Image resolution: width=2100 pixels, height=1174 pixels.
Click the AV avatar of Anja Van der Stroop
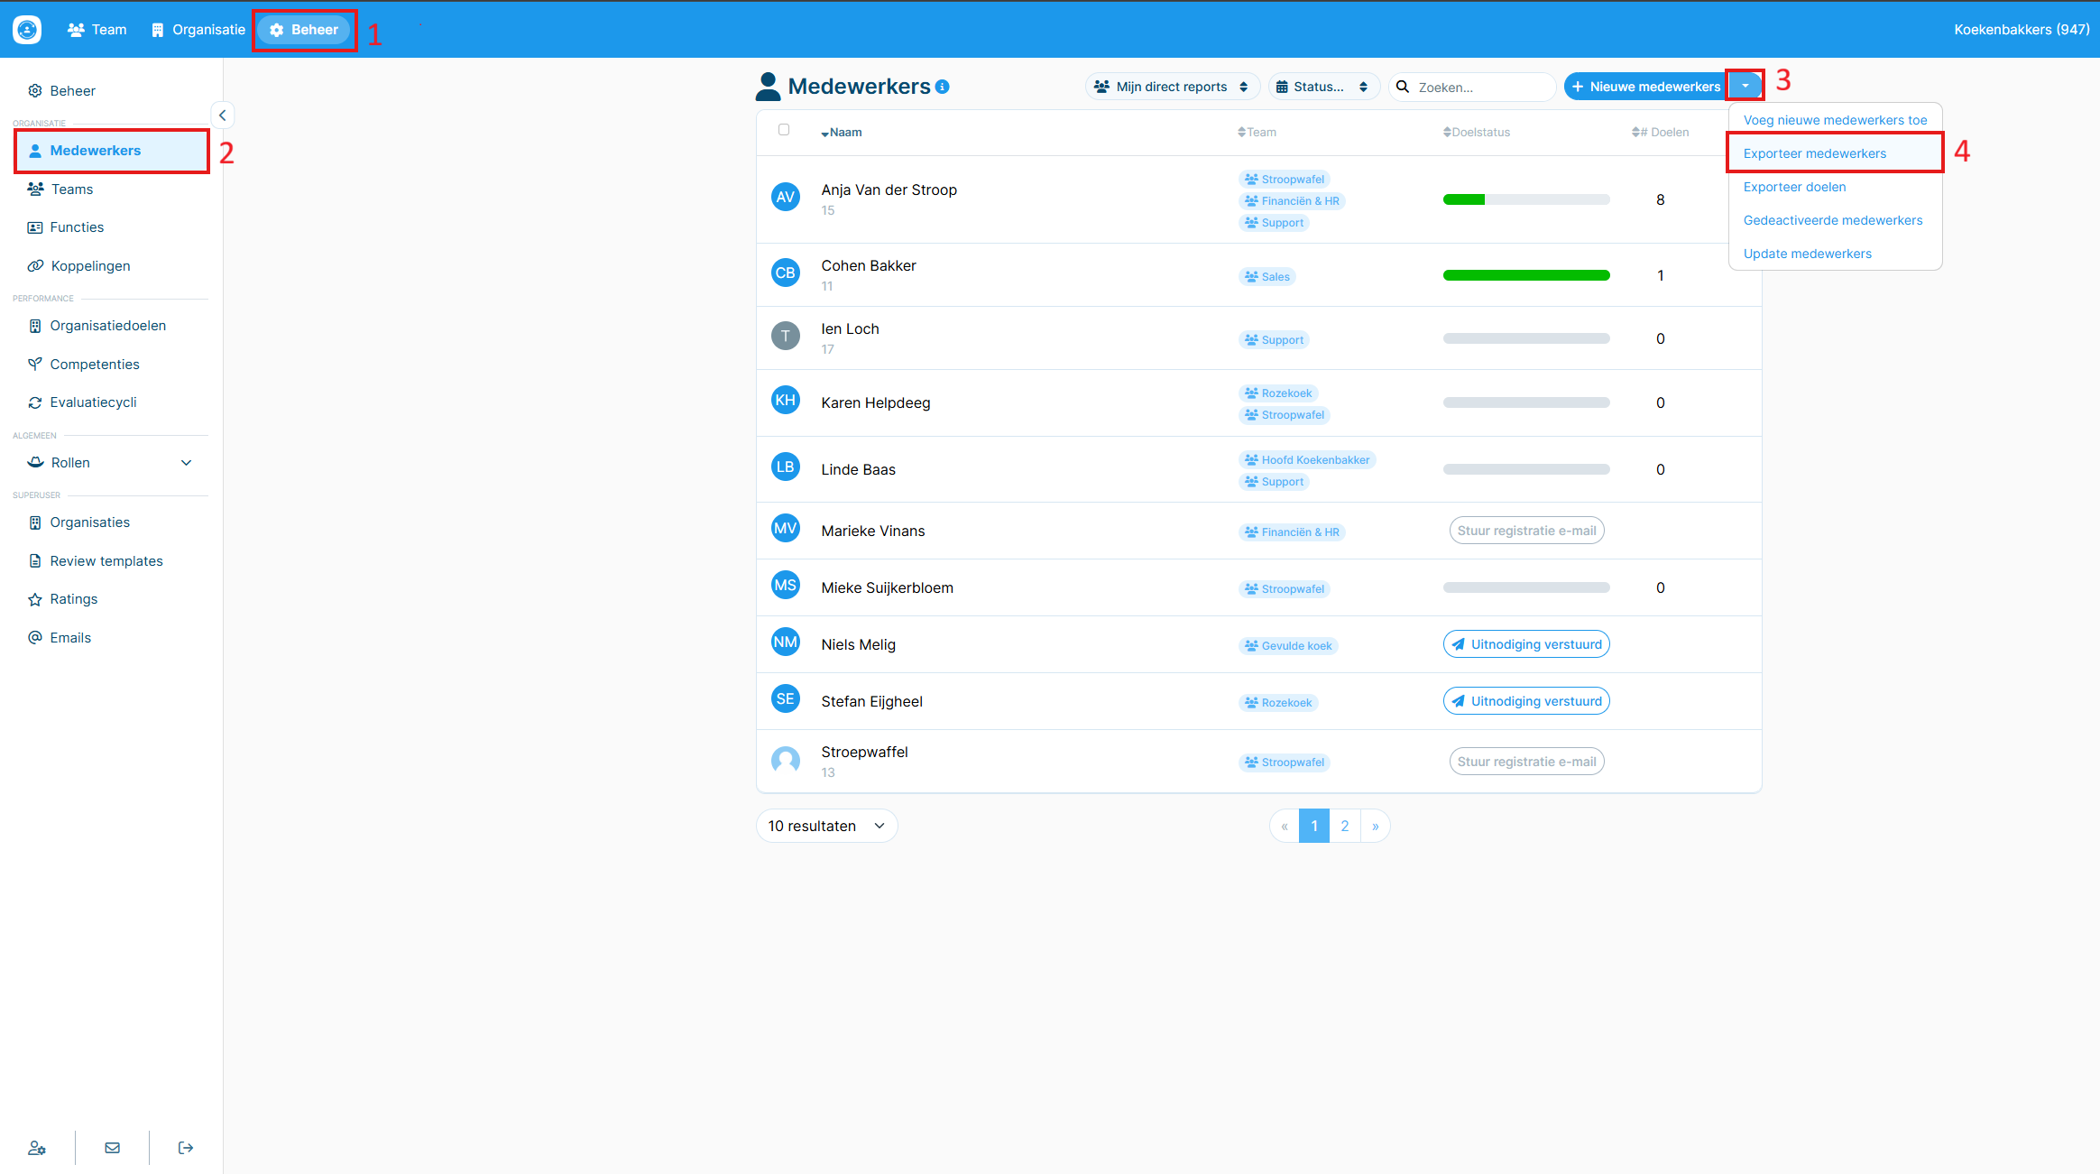pos(786,197)
